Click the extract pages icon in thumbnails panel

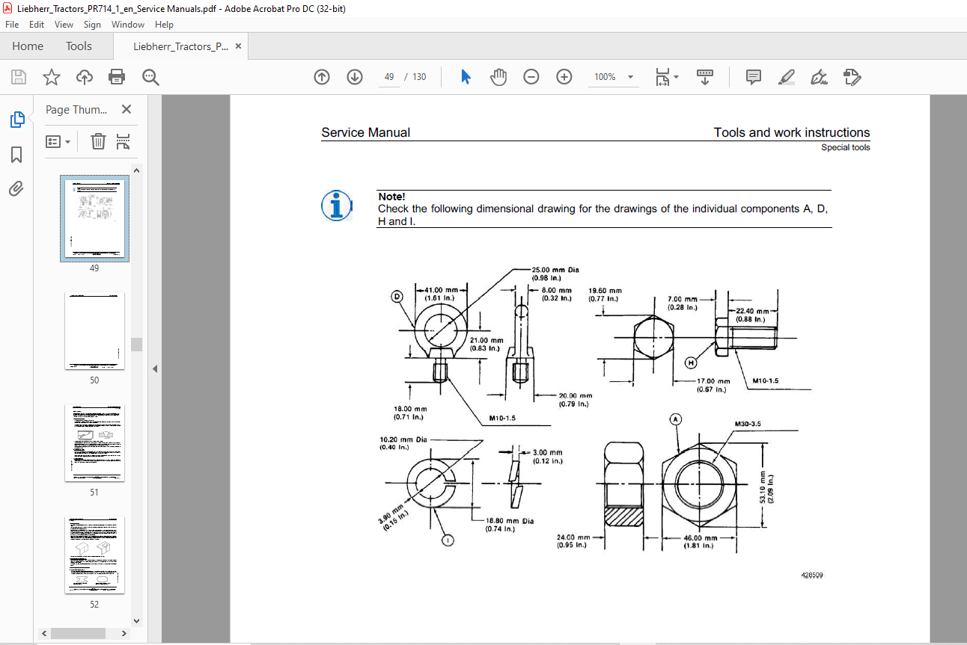point(123,141)
